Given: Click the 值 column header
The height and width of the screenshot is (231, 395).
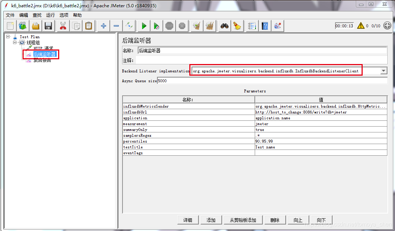Looking at the screenshot, I should [321, 100].
